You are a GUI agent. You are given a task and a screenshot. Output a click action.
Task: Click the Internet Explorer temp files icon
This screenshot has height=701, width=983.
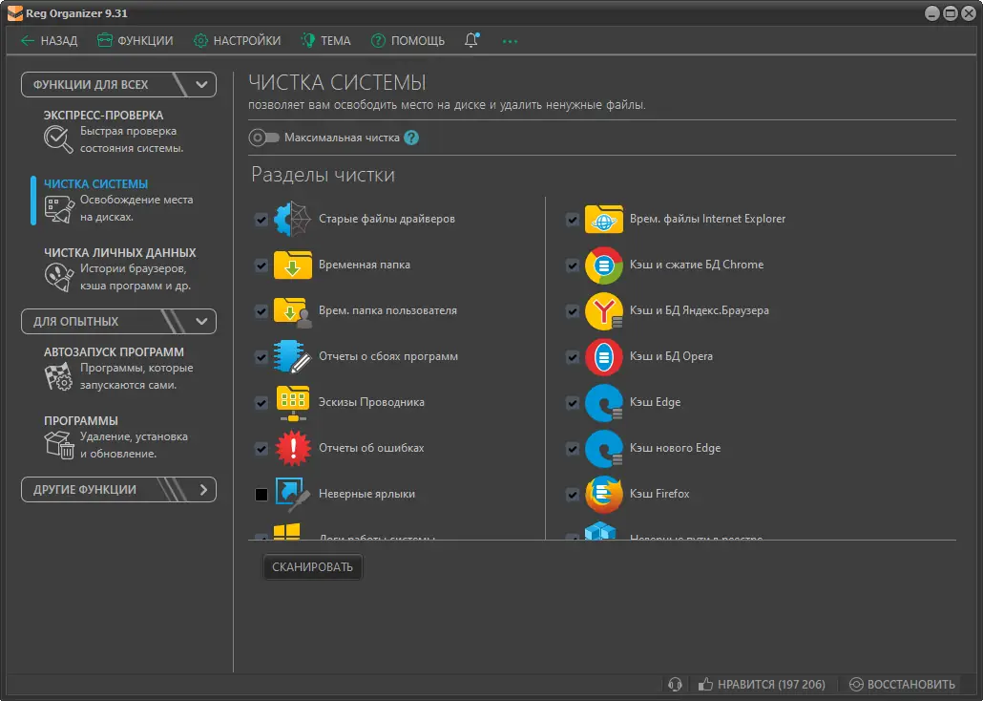point(603,219)
